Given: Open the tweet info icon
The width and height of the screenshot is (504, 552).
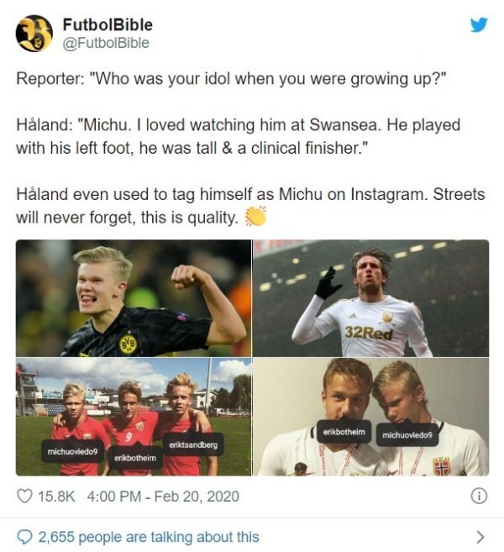Looking at the screenshot, I should pyautogui.click(x=479, y=496).
